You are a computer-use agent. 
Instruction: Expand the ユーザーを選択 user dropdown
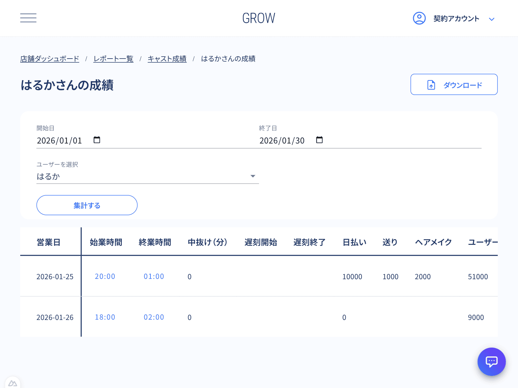253,176
